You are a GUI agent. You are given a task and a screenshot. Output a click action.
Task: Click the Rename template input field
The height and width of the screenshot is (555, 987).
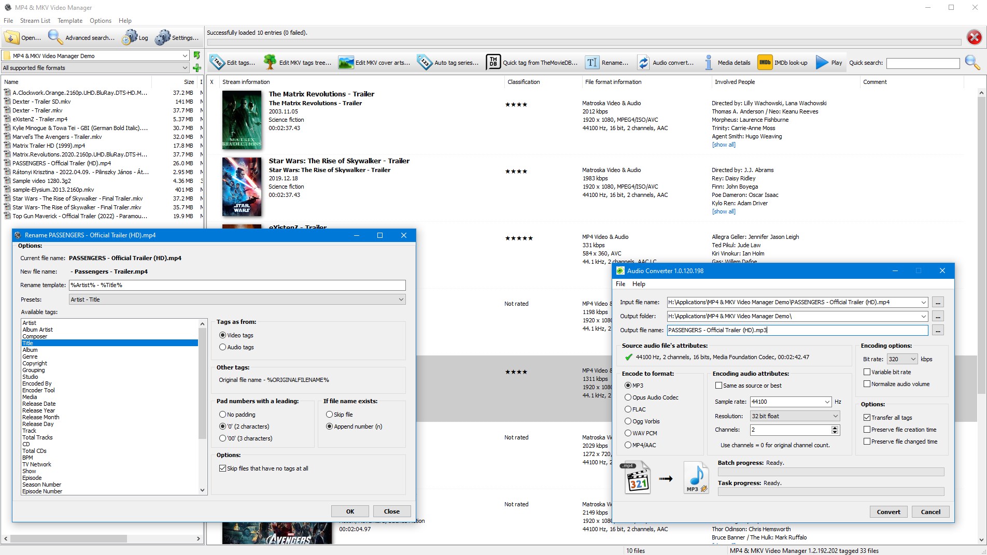(237, 285)
